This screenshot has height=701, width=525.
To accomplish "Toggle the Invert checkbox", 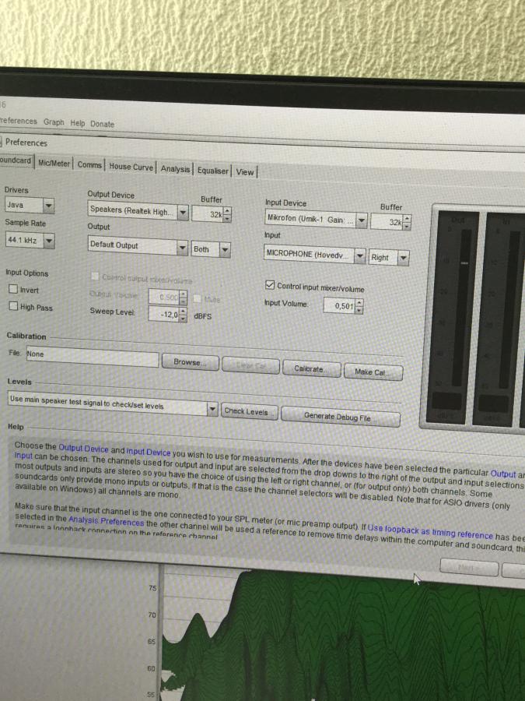I will pyautogui.click(x=13, y=289).
